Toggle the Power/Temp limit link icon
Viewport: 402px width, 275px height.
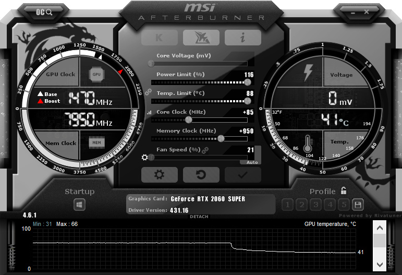pyautogui.click(x=148, y=92)
